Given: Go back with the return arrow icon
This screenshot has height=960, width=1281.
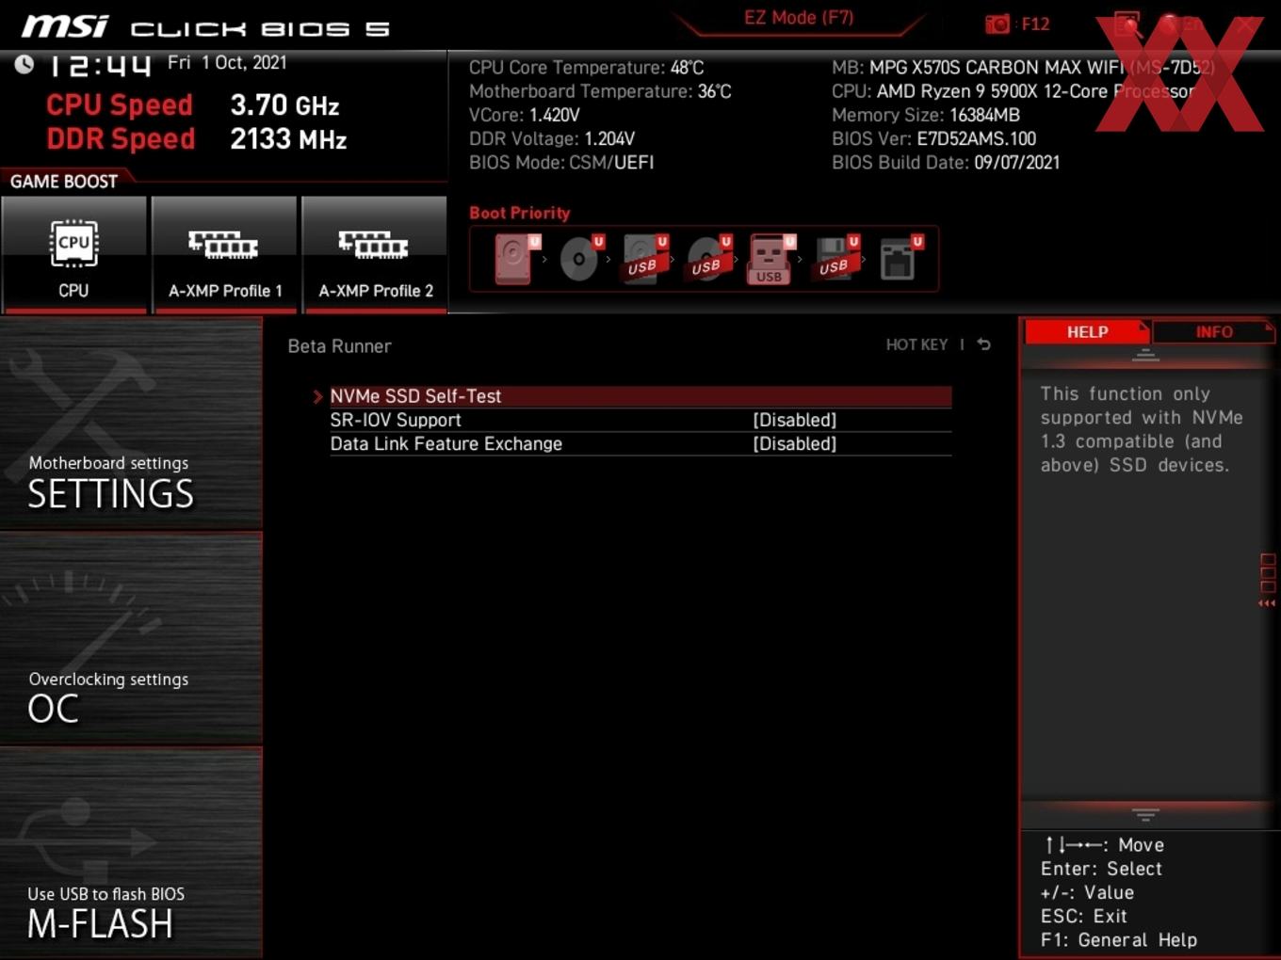Looking at the screenshot, I should pos(983,344).
